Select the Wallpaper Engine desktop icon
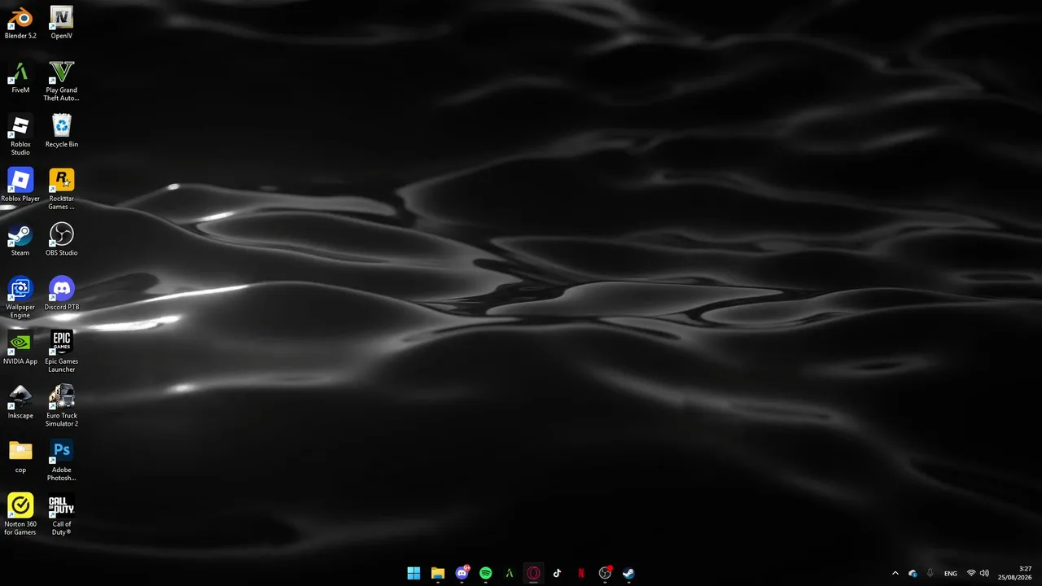The height and width of the screenshot is (586, 1042). [x=20, y=298]
